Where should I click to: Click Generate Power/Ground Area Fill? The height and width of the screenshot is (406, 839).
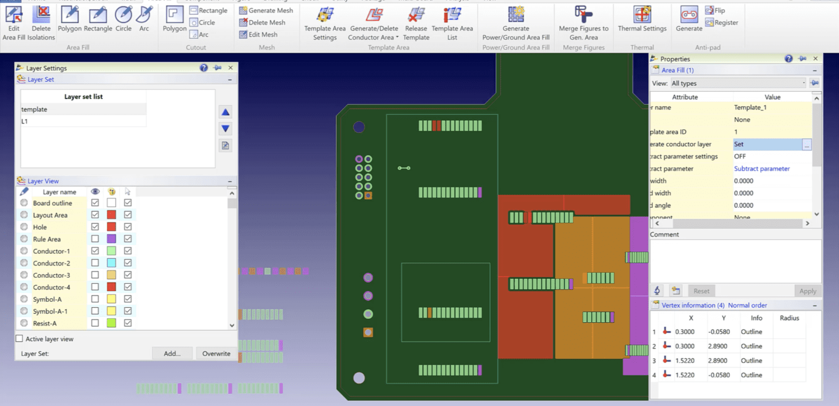(516, 23)
